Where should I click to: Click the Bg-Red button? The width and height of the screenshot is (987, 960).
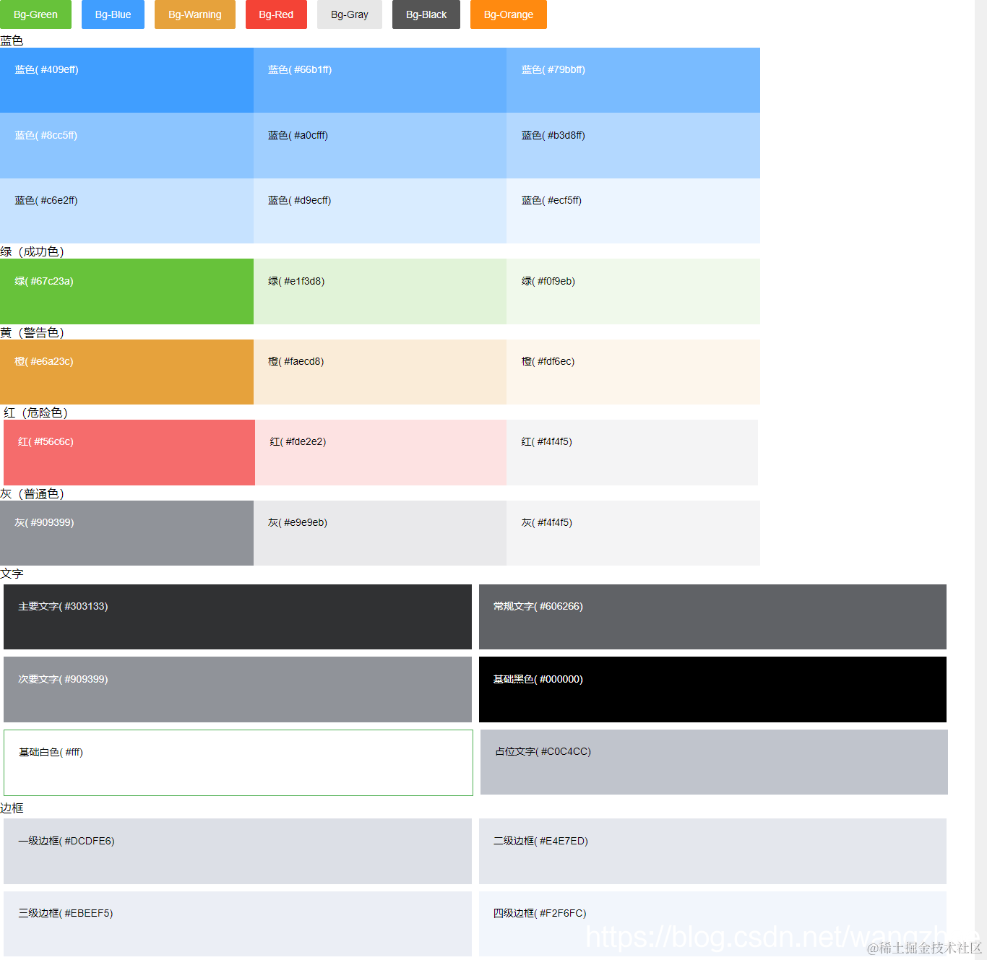[x=276, y=14]
